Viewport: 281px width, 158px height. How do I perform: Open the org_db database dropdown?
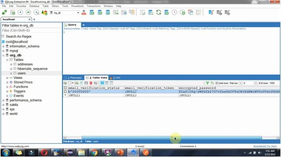78,13
